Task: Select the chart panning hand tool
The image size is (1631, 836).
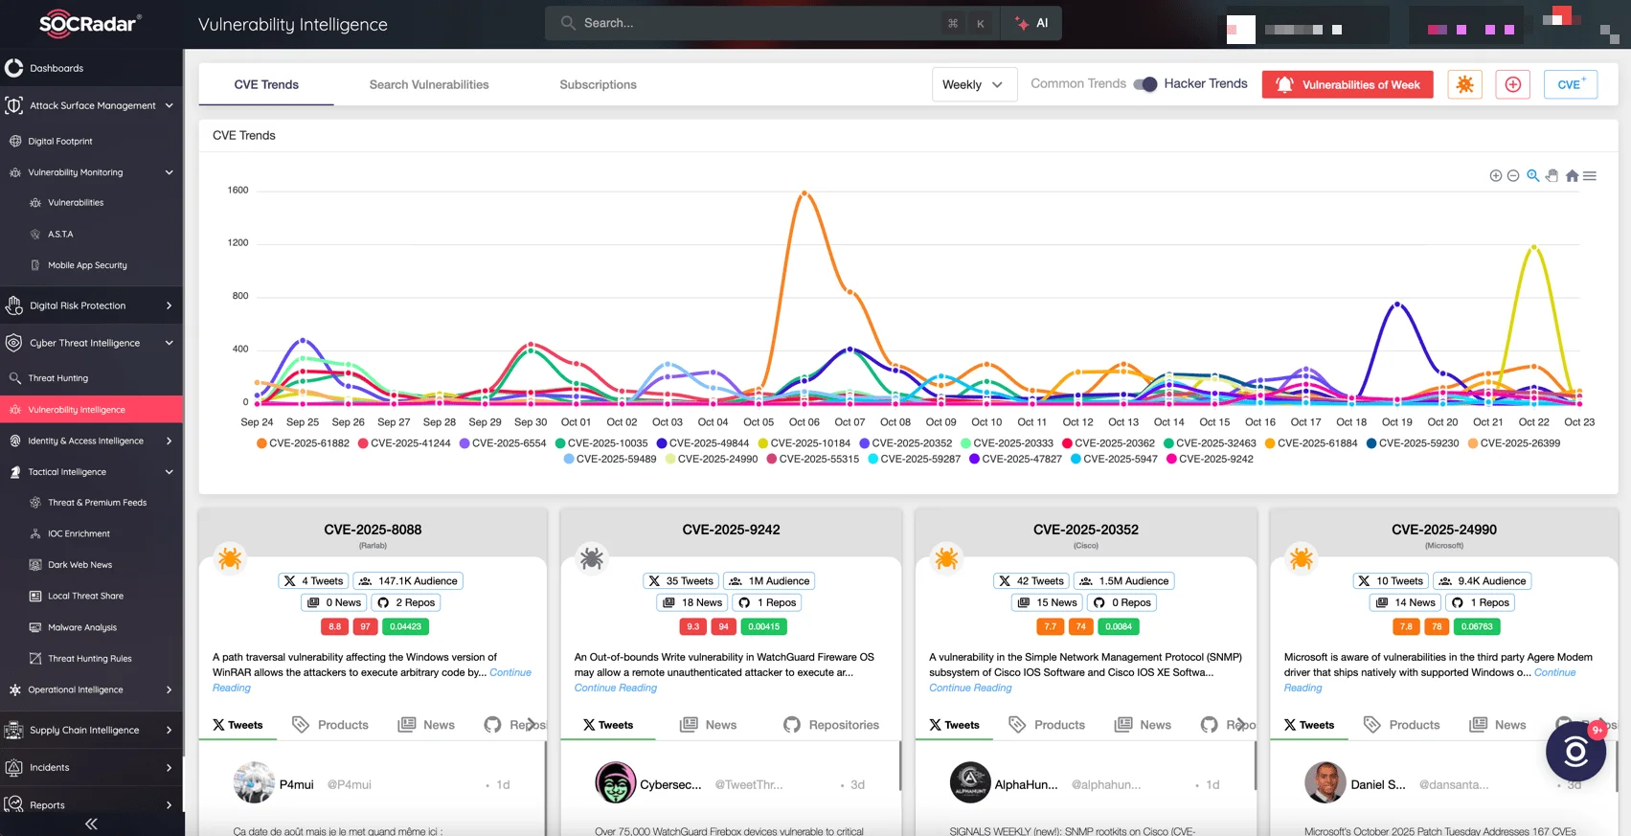Action: point(1552,176)
